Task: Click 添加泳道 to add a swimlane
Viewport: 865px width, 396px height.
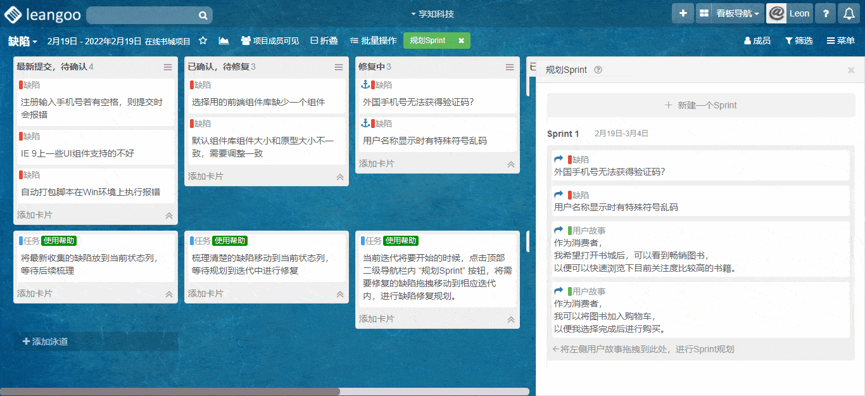Action: click(45, 342)
